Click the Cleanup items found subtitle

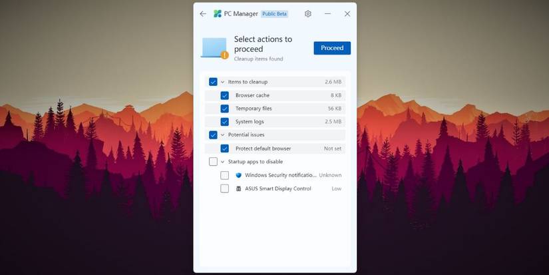point(258,59)
